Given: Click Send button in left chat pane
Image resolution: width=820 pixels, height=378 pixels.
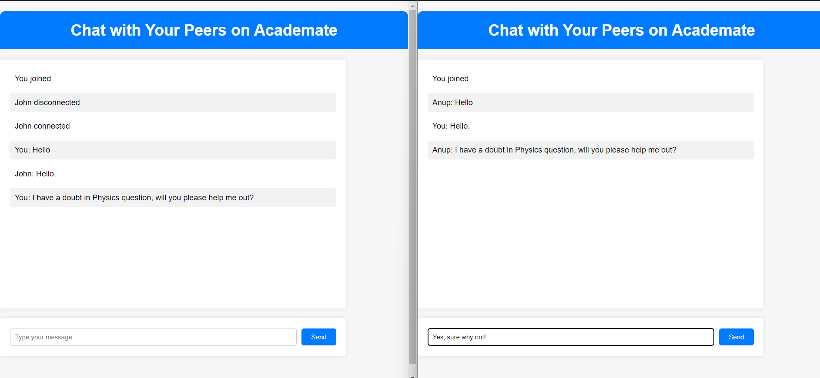Looking at the screenshot, I should tap(318, 337).
